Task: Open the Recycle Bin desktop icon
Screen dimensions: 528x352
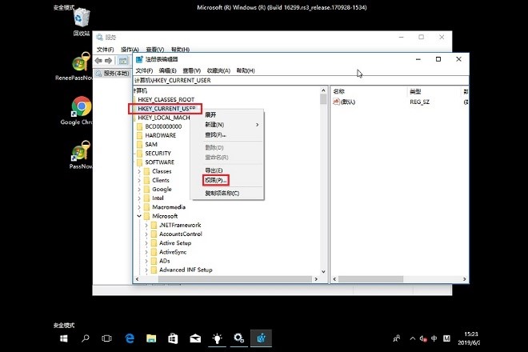Action: (82, 21)
